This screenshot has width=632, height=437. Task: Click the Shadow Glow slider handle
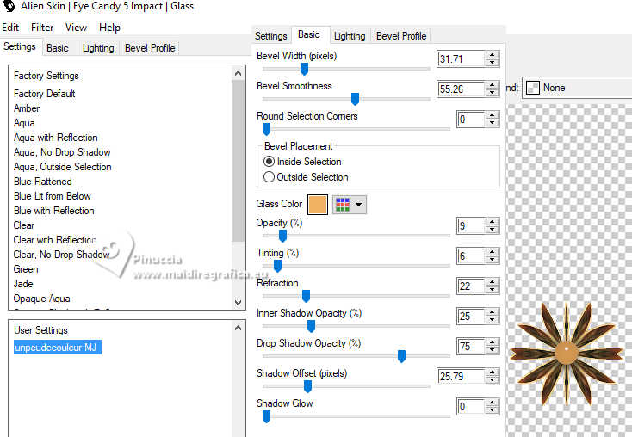click(x=266, y=416)
